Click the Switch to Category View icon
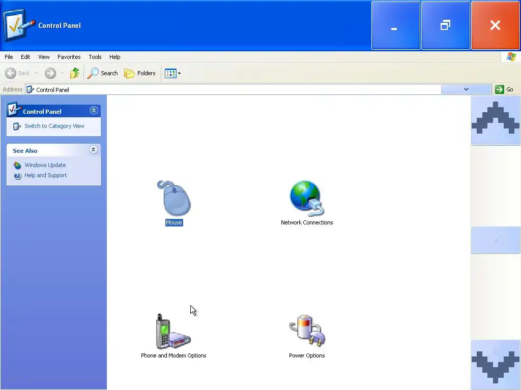 [17, 126]
